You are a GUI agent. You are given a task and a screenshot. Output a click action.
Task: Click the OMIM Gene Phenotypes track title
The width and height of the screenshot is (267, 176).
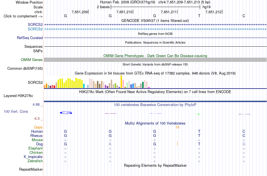click(x=155, y=56)
